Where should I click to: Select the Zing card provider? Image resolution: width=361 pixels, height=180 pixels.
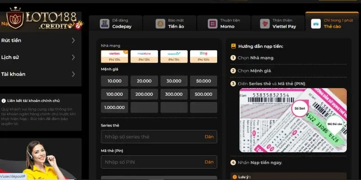pyautogui.click(x=204, y=56)
